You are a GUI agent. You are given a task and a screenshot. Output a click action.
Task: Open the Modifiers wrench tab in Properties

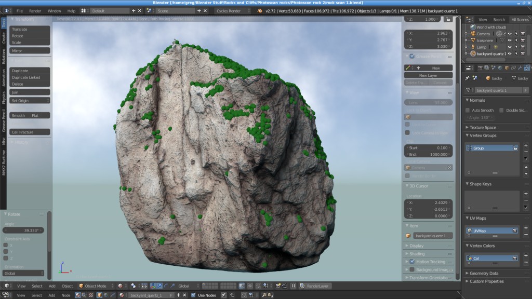tap(520, 67)
